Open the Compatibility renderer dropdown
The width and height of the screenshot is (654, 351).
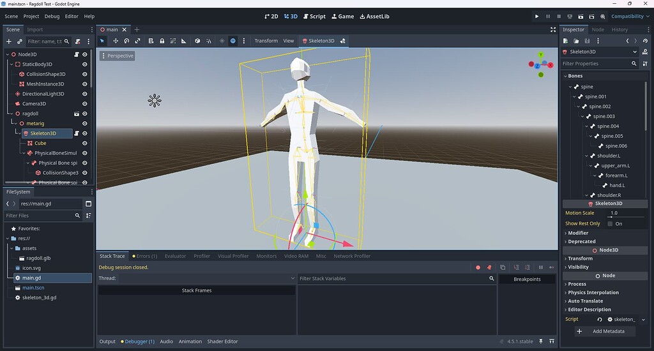(x=630, y=16)
